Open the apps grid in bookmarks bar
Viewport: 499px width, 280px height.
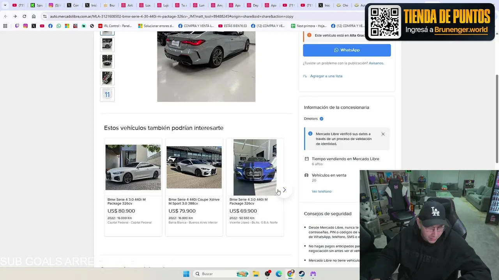(x=5, y=26)
